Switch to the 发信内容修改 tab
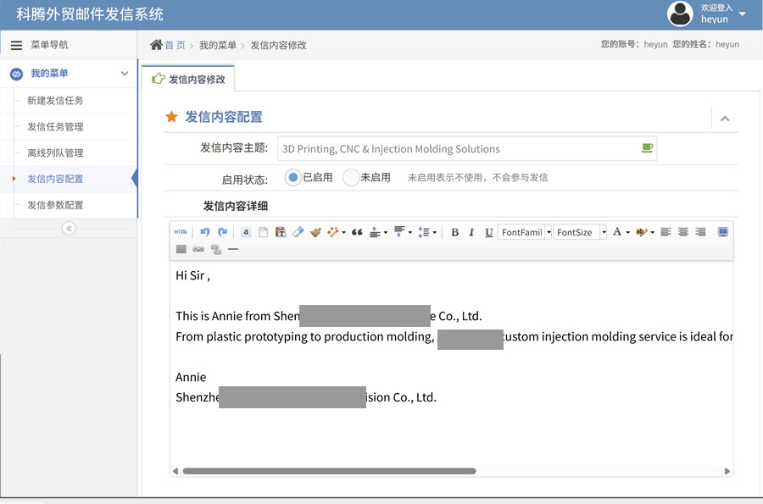This screenshot has height=504, width=763. (x=188, y=79)
